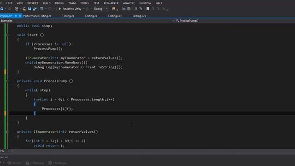Open the HELP menu
Screen dimensions: 295x166
[159, 3]
